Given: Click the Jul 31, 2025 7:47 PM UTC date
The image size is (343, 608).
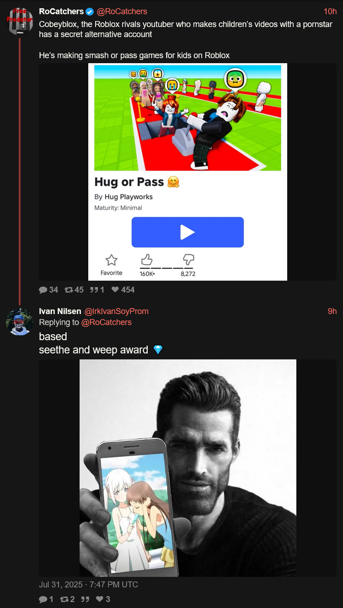Looking at the screenshot, I should point(88,585).
